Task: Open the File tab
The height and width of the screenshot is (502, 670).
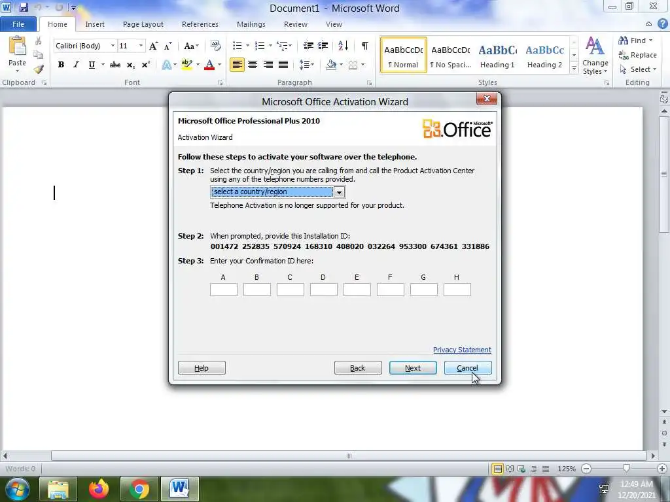Action: pos(18,24)
